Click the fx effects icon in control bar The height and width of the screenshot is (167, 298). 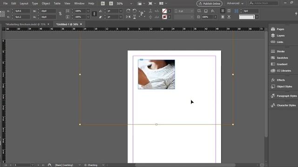click(x=213, y=11)
